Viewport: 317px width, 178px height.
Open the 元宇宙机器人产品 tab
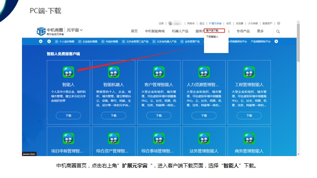(x=164, y=42)
